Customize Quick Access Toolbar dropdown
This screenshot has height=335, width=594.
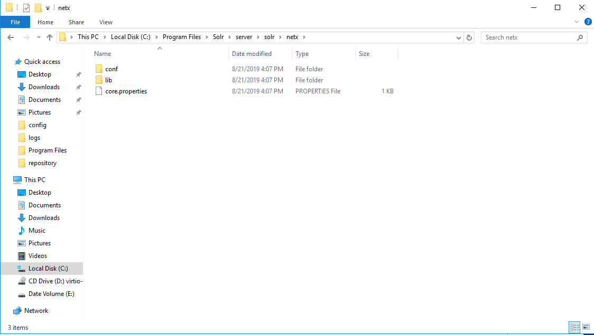(48, 8)
